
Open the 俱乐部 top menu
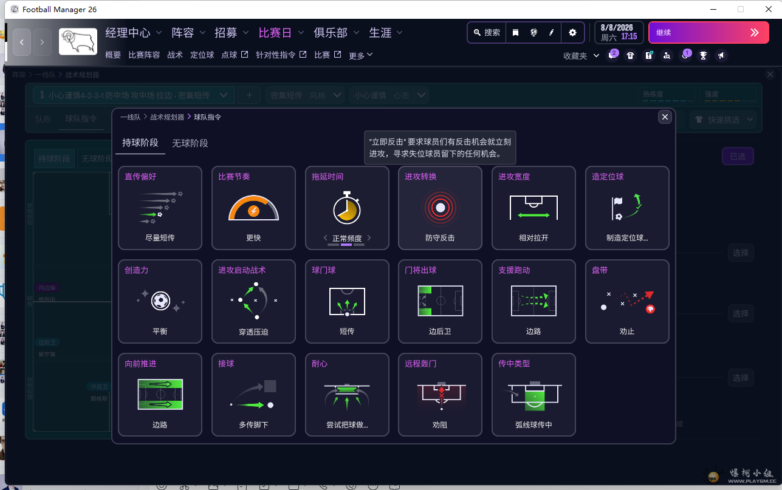tap(337, 33)
